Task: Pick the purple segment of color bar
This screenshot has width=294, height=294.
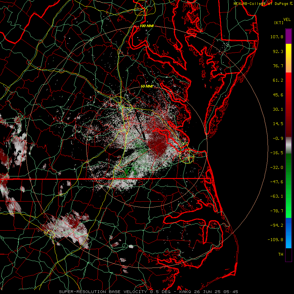Action: point(288,36)
